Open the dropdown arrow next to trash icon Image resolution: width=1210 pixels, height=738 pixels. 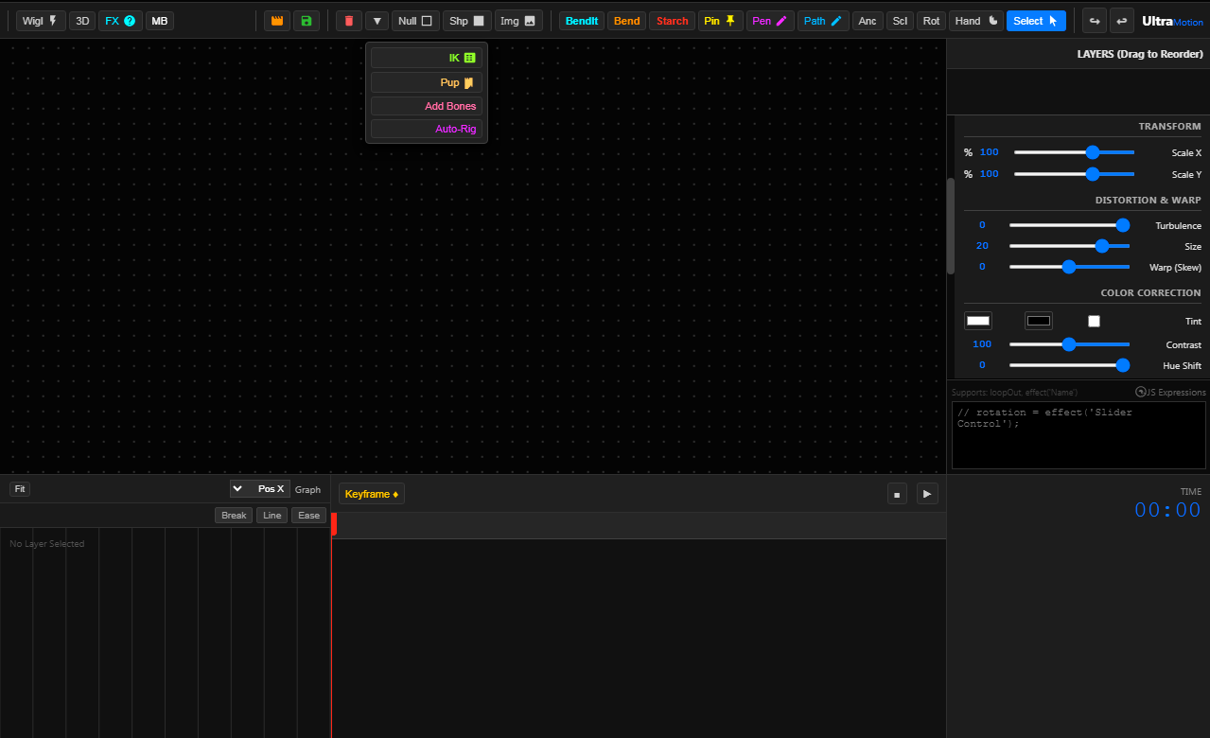377,20
